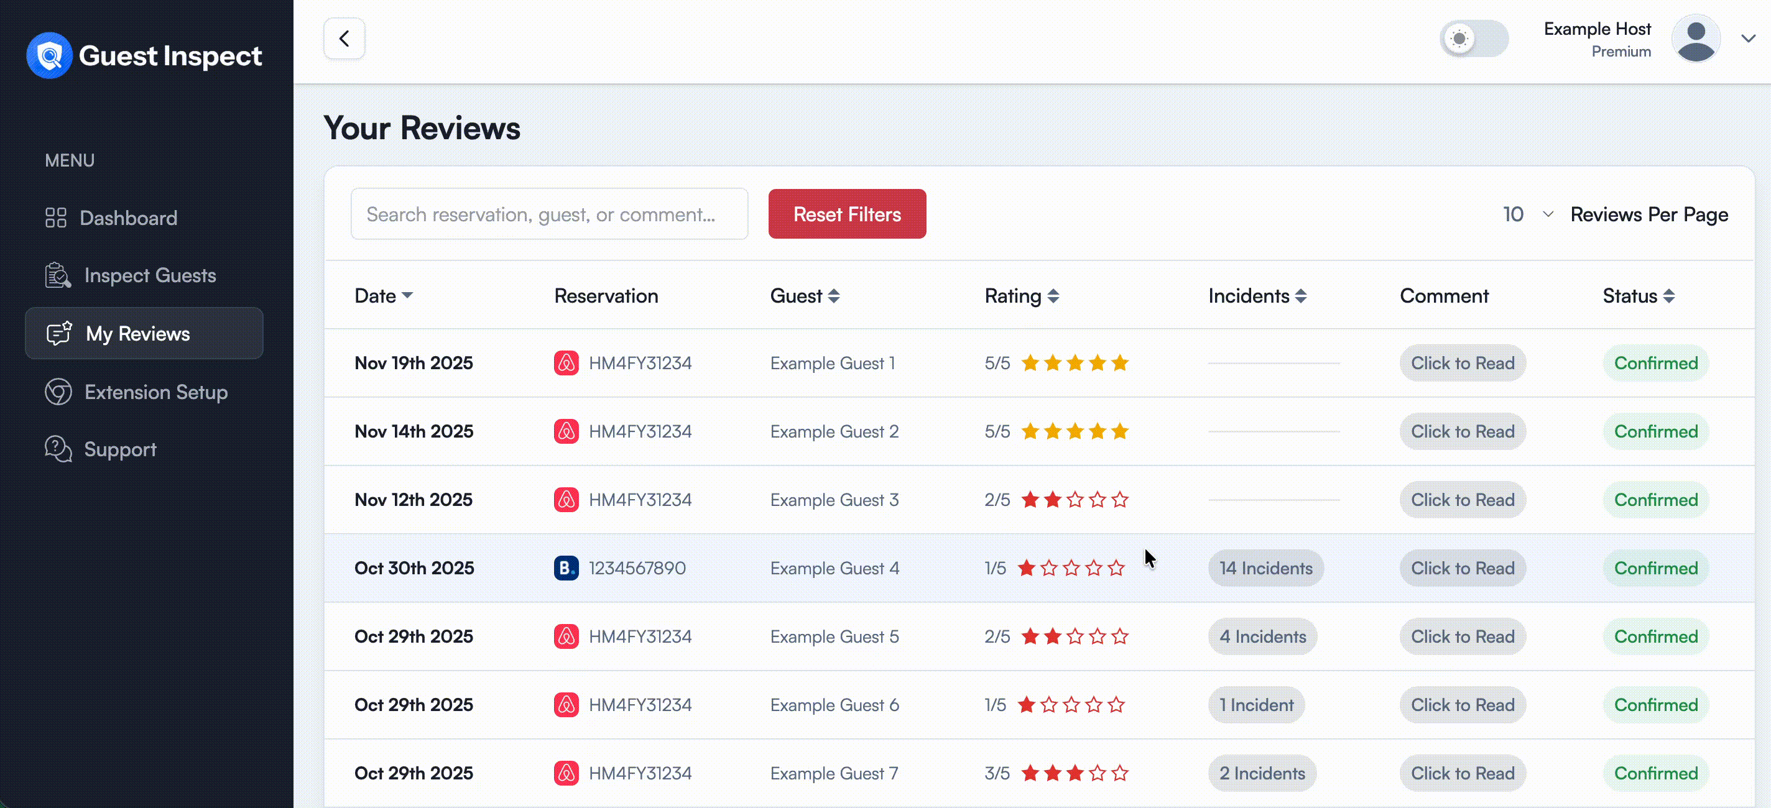This screenshot has height=808, width=1771.
Task: Toggle the light/dark theme switch
Action: (1474, 39)
